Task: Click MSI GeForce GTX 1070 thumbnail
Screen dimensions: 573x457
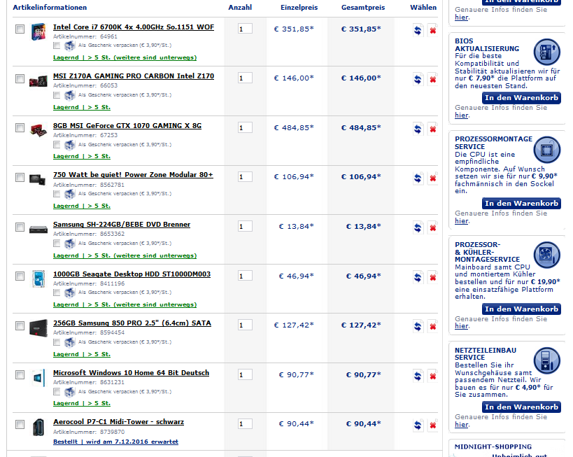Action: (x=38, y=130)
